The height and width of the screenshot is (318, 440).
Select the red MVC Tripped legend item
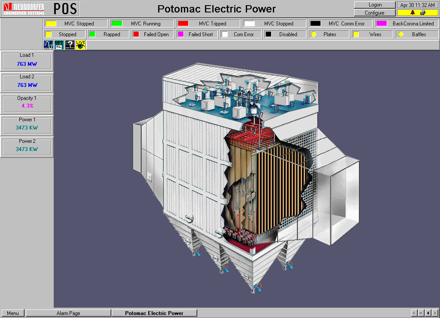click(x=208, y=24)
